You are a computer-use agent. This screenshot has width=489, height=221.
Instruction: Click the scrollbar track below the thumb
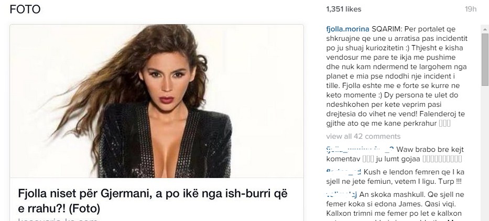tap(485, 153)
